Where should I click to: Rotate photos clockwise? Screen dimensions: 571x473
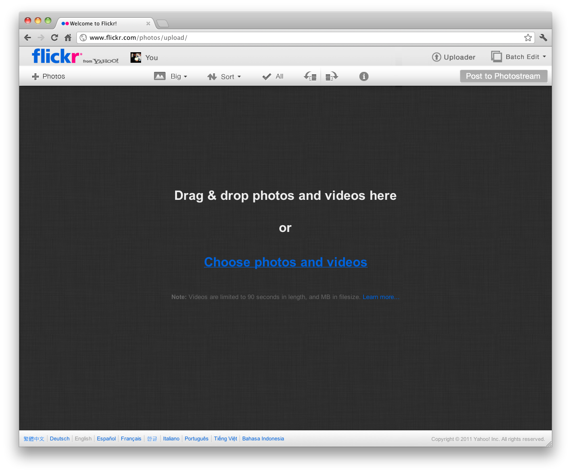(x=332, y=76)
